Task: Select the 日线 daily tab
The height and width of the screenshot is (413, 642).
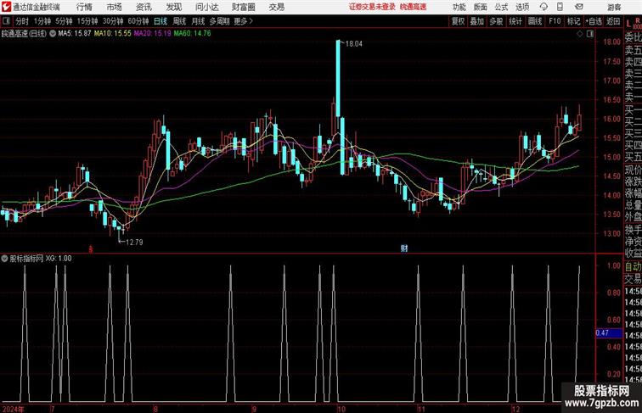Action: (160, 21)
